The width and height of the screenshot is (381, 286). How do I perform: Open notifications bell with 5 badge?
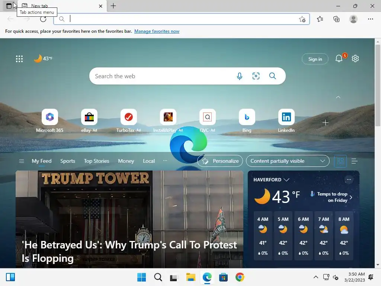point(339,58)
